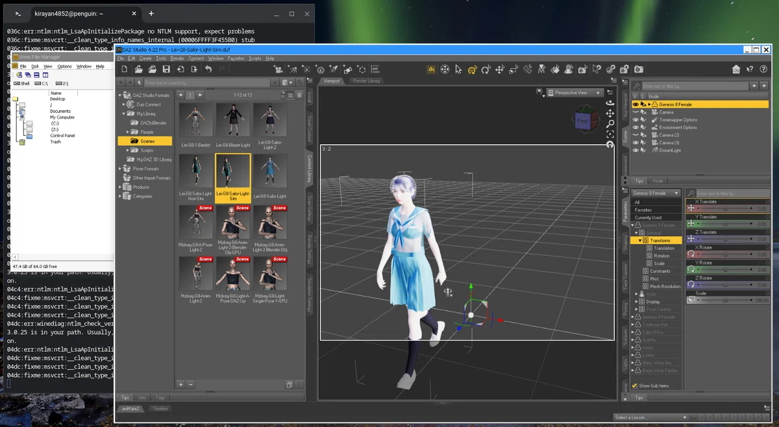The height and width of the screenshot is (427, 779).
Task: Open Options menu in Wine File Manager
Action: pos(64,66)
